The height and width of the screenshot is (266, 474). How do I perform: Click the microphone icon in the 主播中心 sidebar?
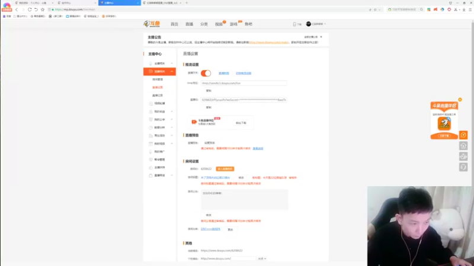tap(150, 63)
